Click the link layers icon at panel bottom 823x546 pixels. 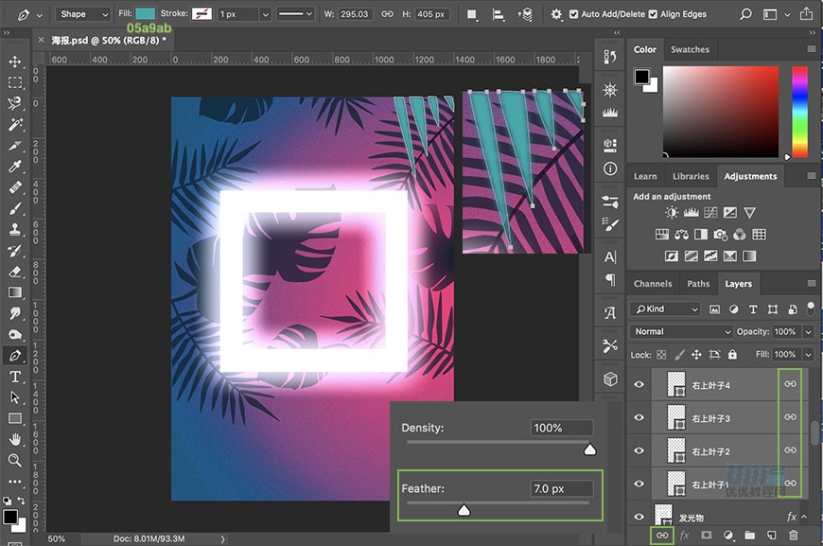(662, 536)
